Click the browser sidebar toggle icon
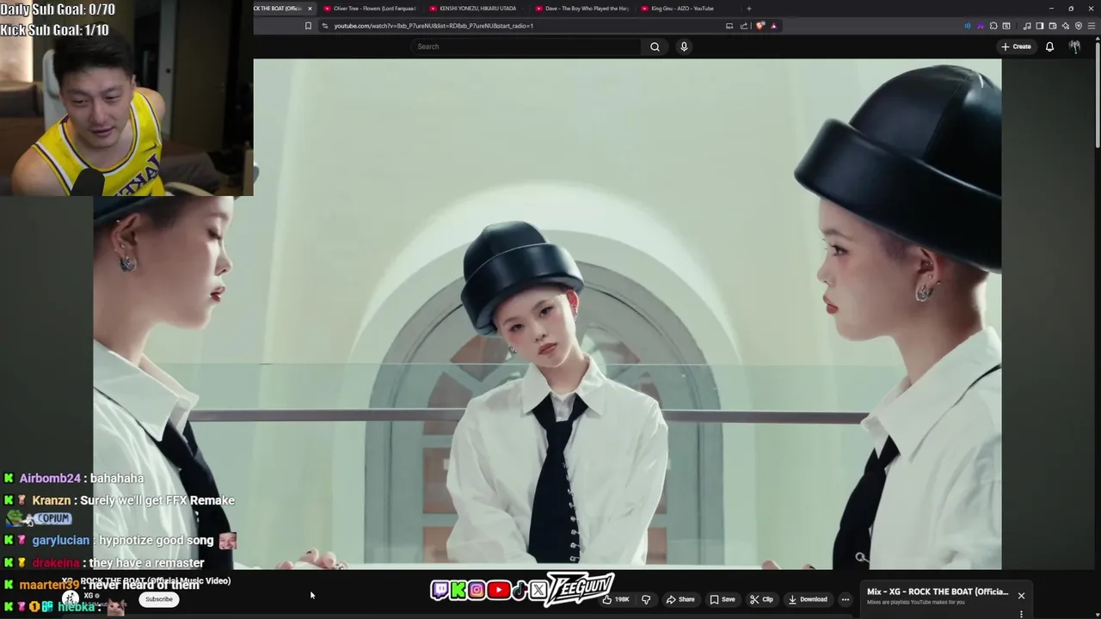Screen dimensions: 1101x619 (1039, 26)
